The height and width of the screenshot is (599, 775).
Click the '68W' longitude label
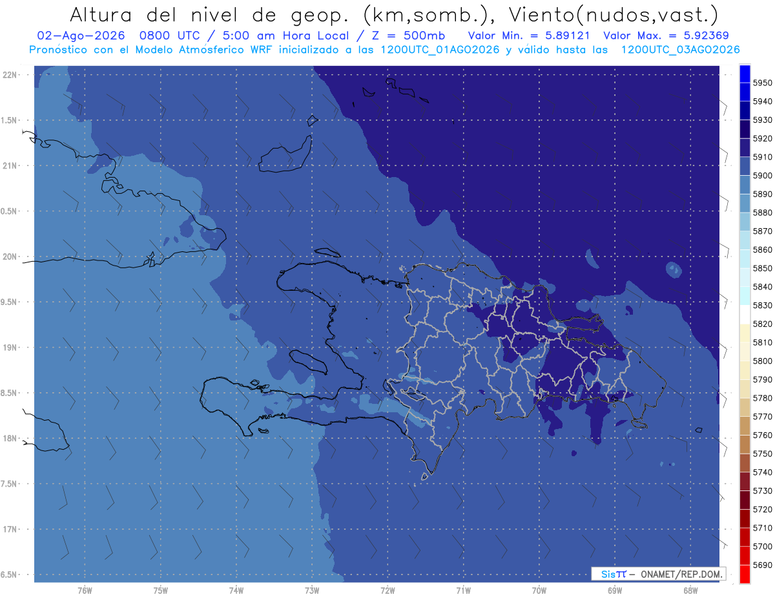(x=690, y=591)
